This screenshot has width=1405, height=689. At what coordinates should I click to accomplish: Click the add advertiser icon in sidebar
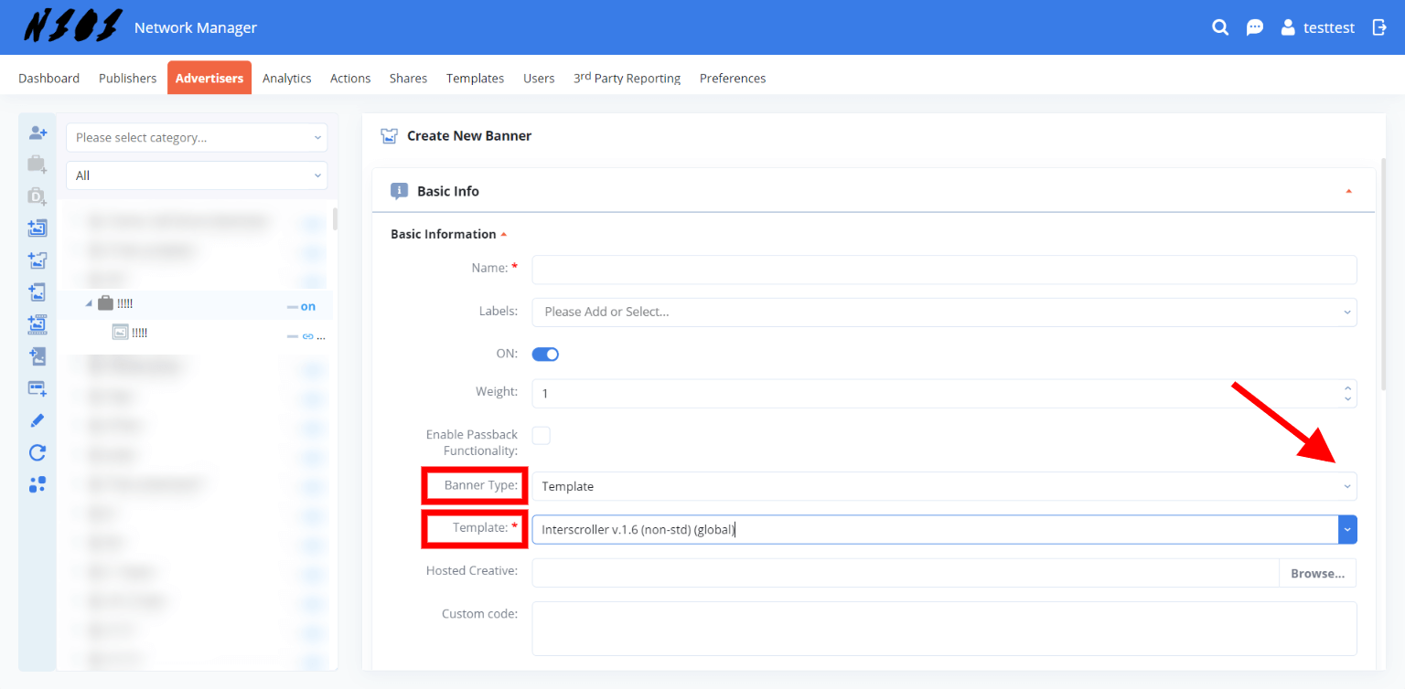(x=38, y=133)
